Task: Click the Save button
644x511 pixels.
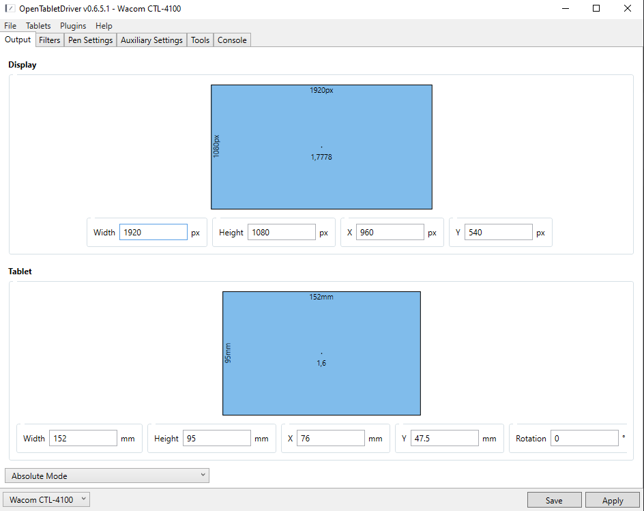Action: 554,500
